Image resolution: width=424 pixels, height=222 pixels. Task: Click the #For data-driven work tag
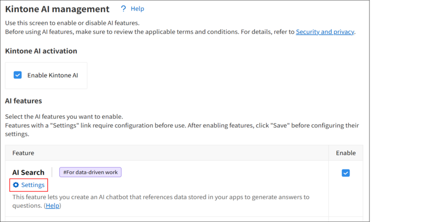coord(90,172)
